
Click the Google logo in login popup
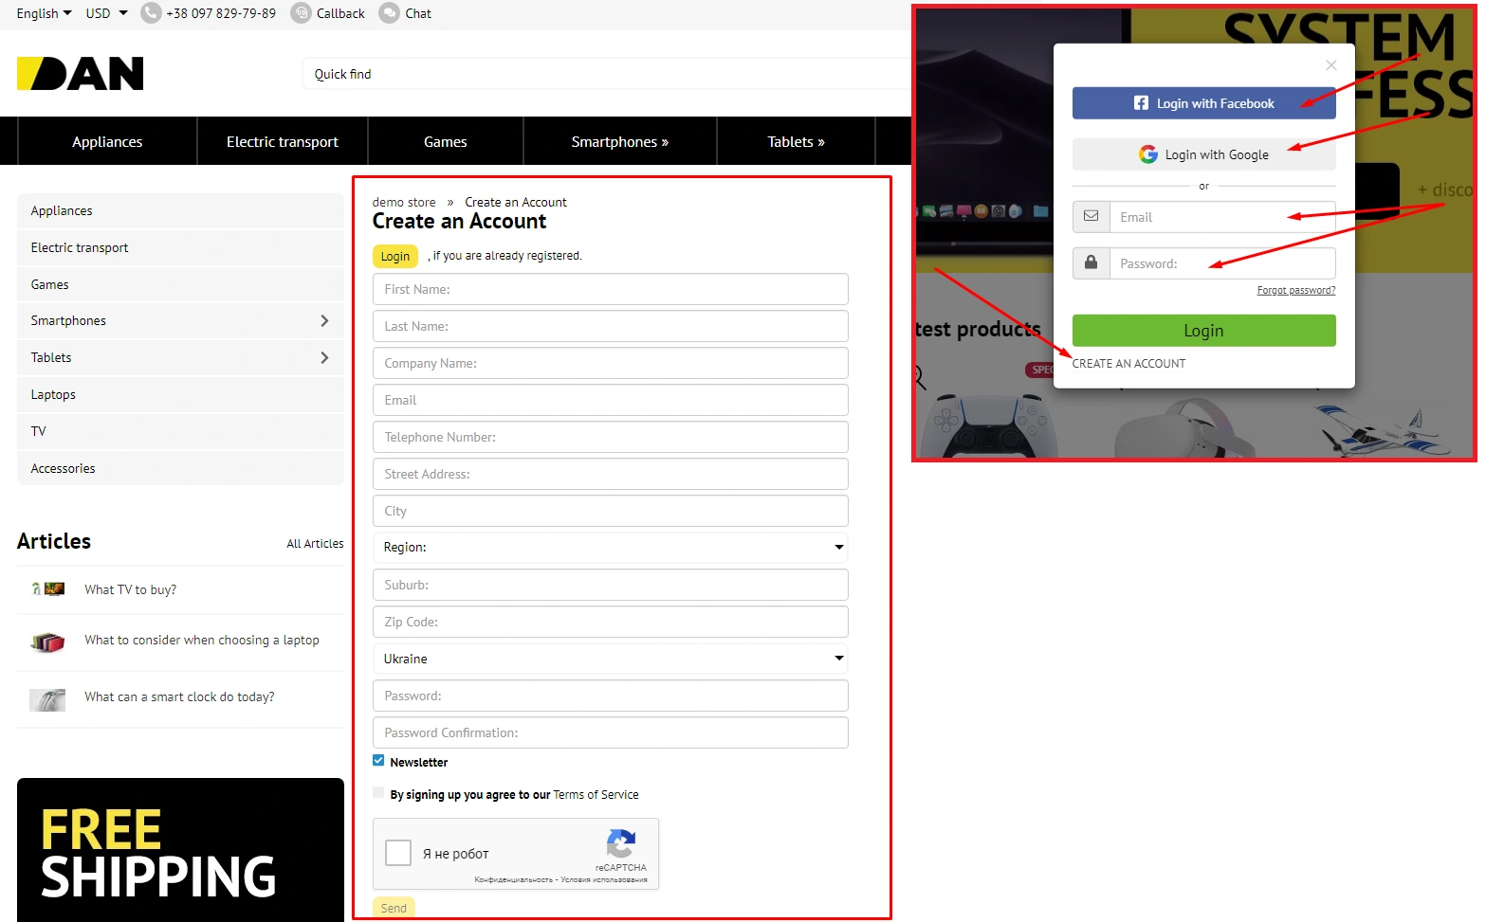pyautogui.click(x=1147, y=154)
